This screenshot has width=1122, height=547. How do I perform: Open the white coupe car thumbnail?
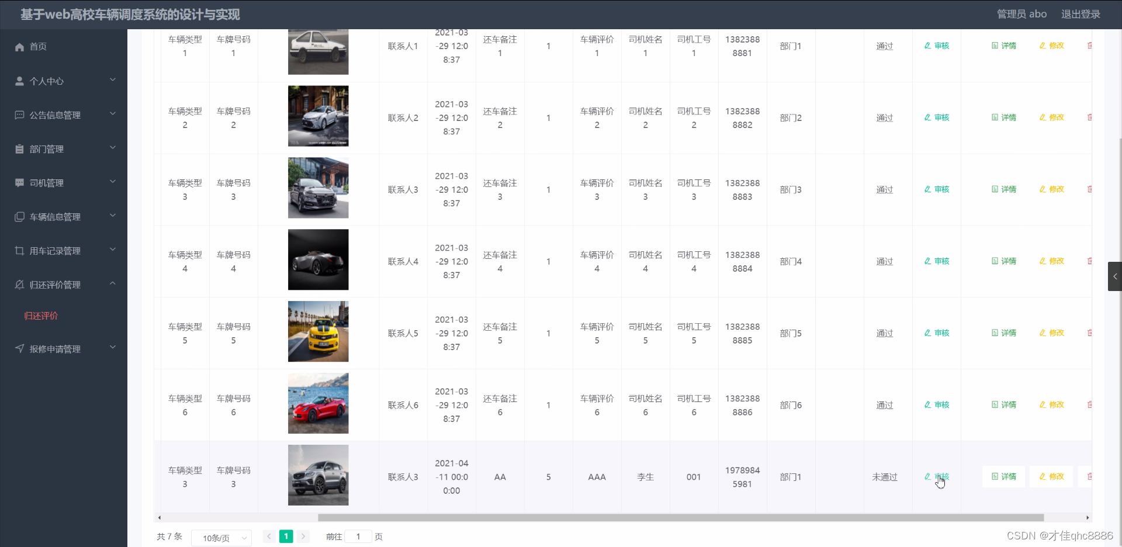pos(318,51)
